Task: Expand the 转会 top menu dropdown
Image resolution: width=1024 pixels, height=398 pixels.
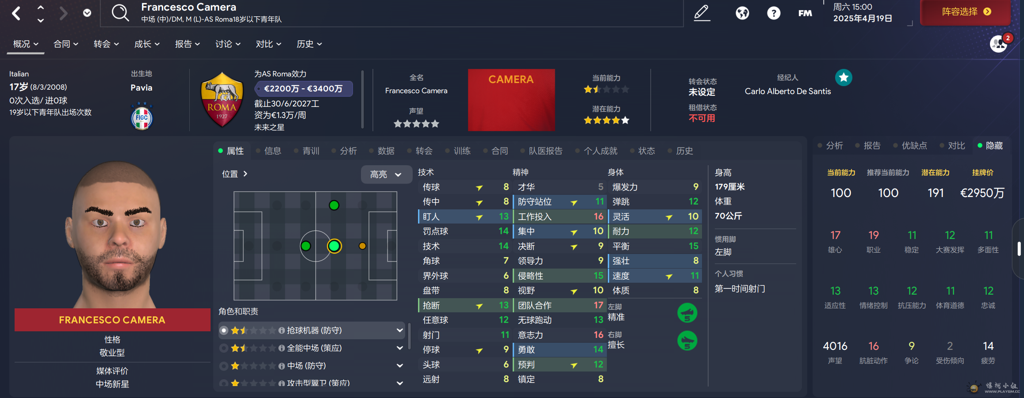Action: [x=106, y=44]
